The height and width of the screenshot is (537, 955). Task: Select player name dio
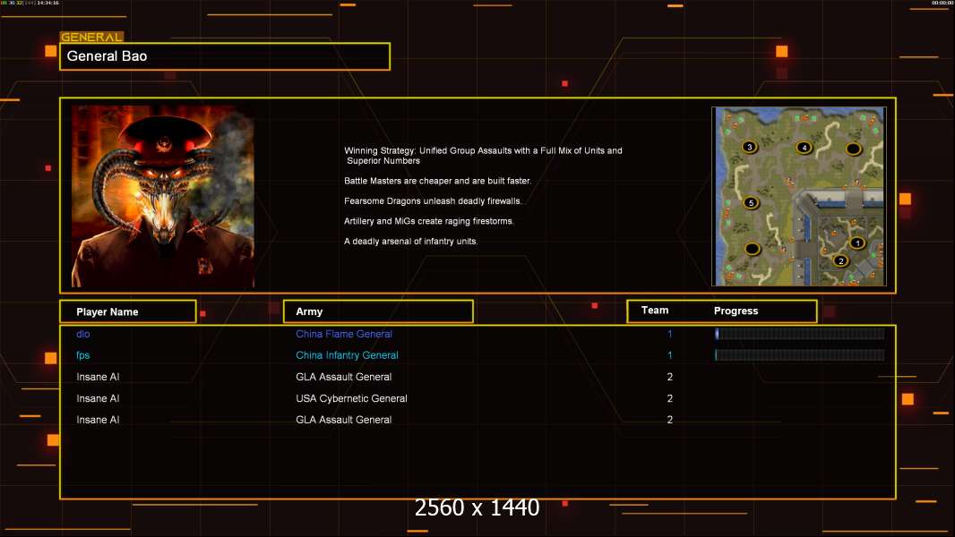[82, 334]
